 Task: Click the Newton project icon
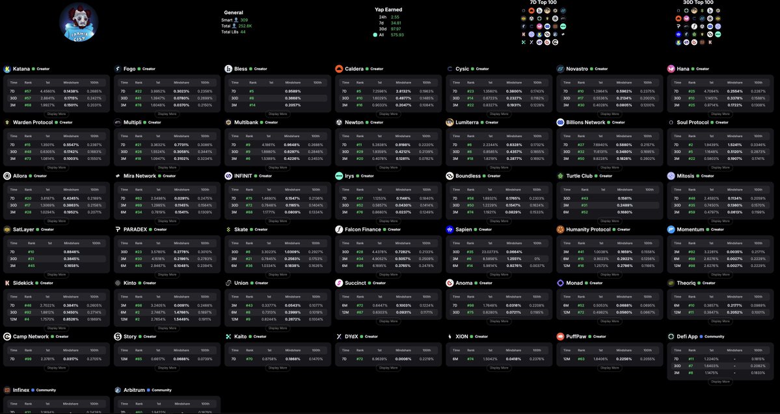pyautogui.click(x=340, y=122)
